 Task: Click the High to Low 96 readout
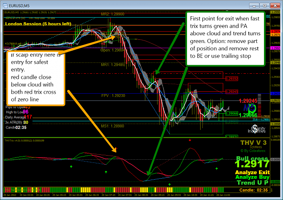tap(17, 112)
